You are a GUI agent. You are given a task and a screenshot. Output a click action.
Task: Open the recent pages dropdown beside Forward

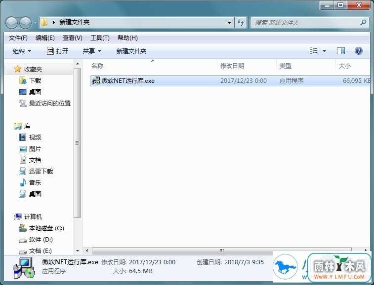[x=35, y=23]
